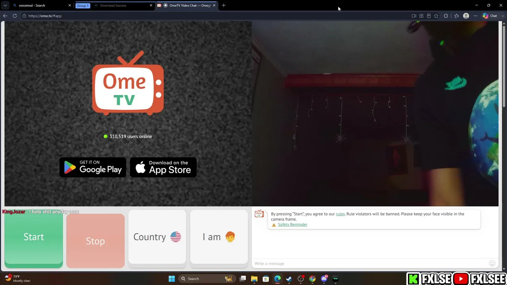Click the OmeTV avatar in chat message
The width and height of the screenshot is (507, 285).
pos(259,214)
